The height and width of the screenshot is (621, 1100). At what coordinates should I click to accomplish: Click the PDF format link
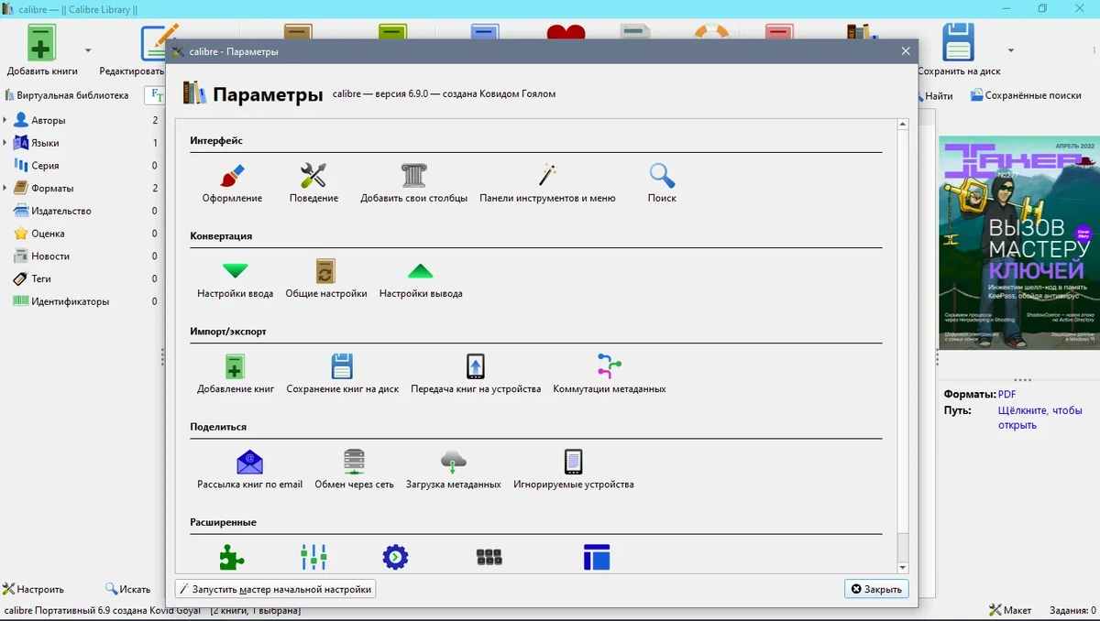(1006, 394)
